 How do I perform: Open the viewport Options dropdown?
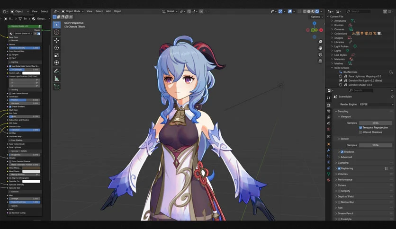(317, 17)
